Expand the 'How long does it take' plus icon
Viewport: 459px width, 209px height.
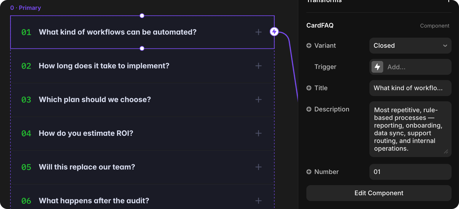click(x=258, y=66)
